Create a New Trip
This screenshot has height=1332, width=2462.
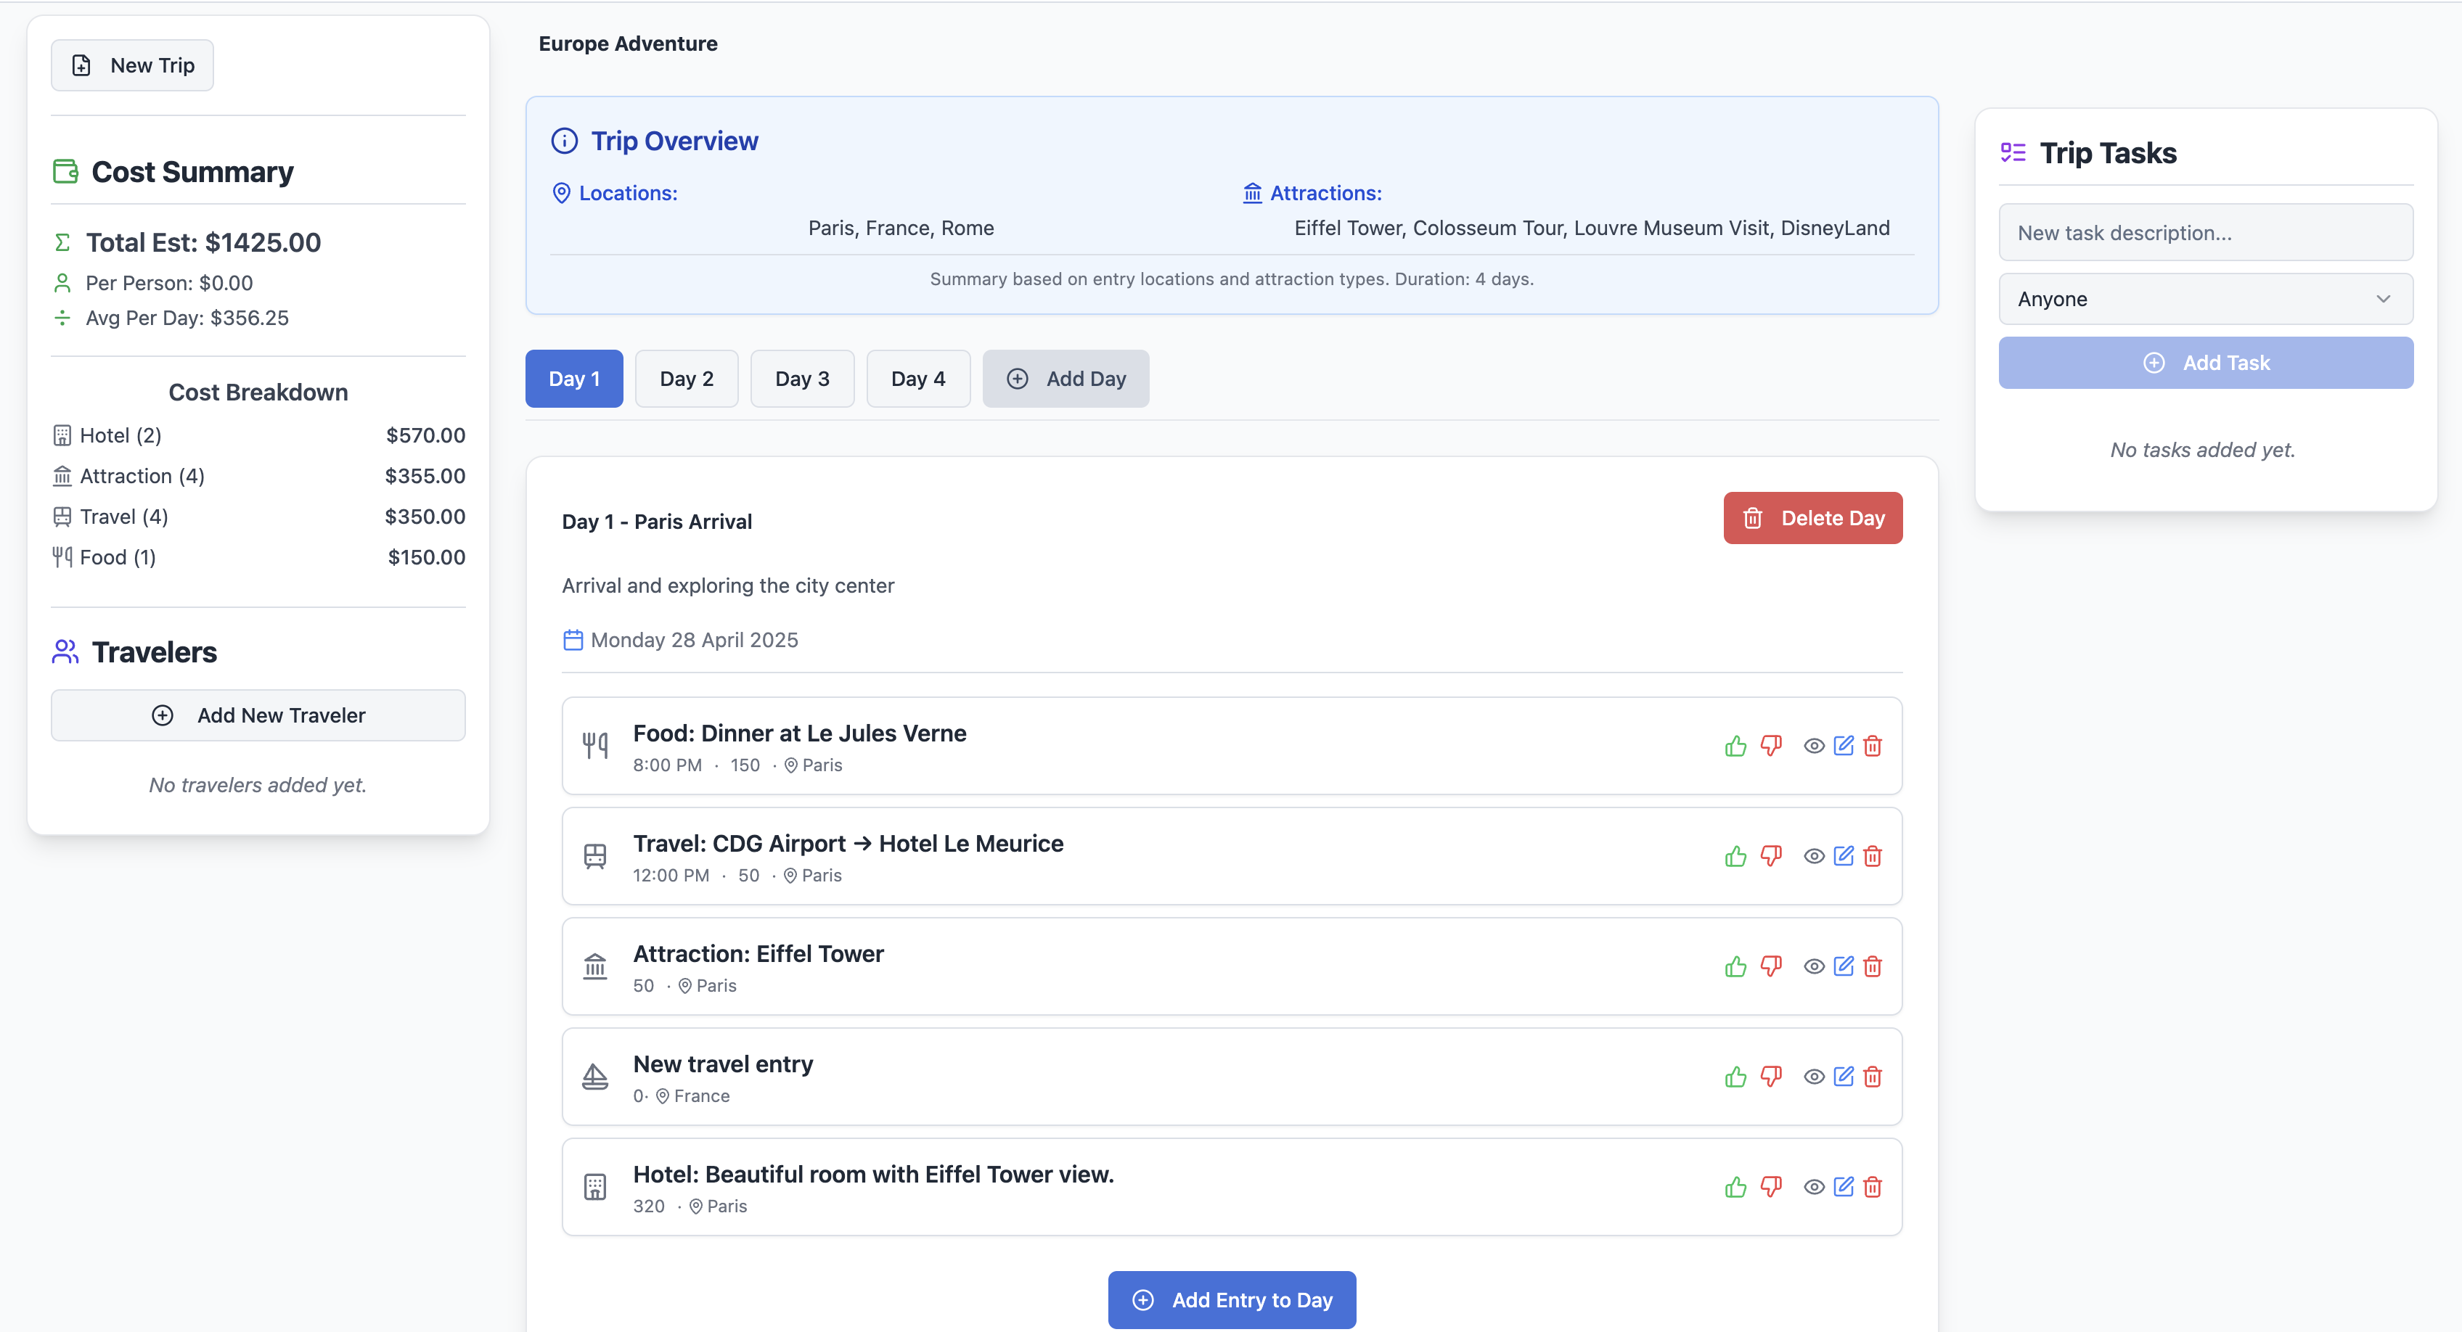click(132, 65)
